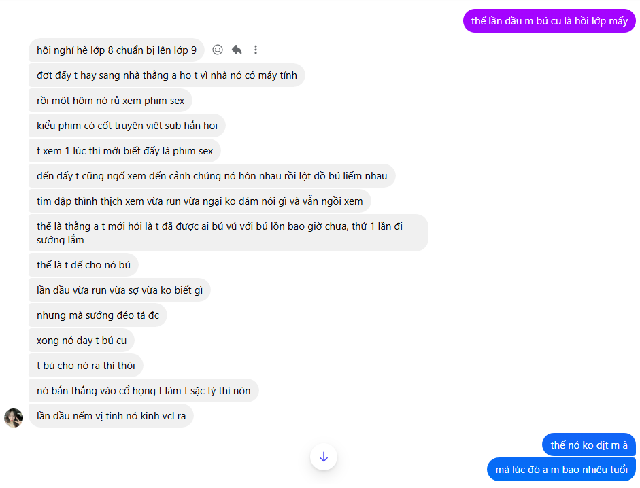This screenshot has height=488, width=640.
Task: Select the message 'tim đập thình thịch' bubble
Action: click(199, 201)
